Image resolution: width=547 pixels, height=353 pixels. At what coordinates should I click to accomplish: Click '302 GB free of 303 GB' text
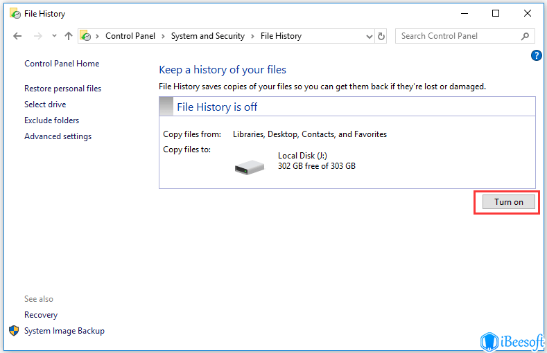tap(316, 166)
